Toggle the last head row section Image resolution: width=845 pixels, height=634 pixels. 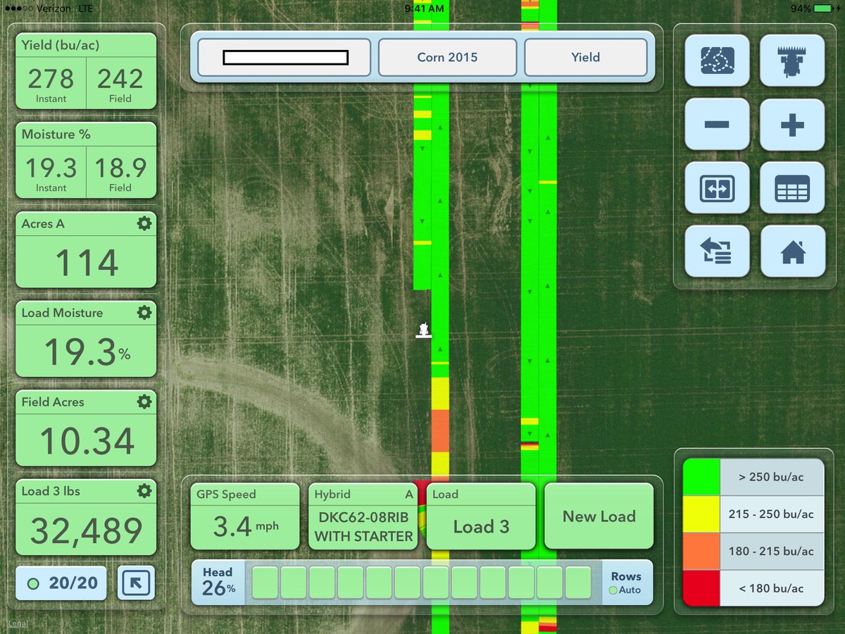pyautogui.click(x=578, y=583)
